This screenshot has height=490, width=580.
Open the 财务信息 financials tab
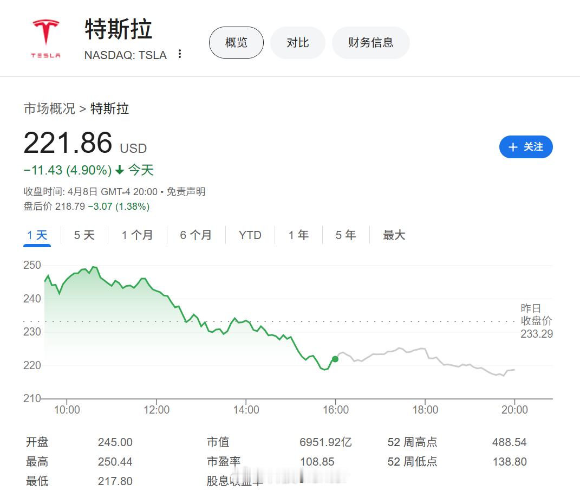[x=370, y=43]
